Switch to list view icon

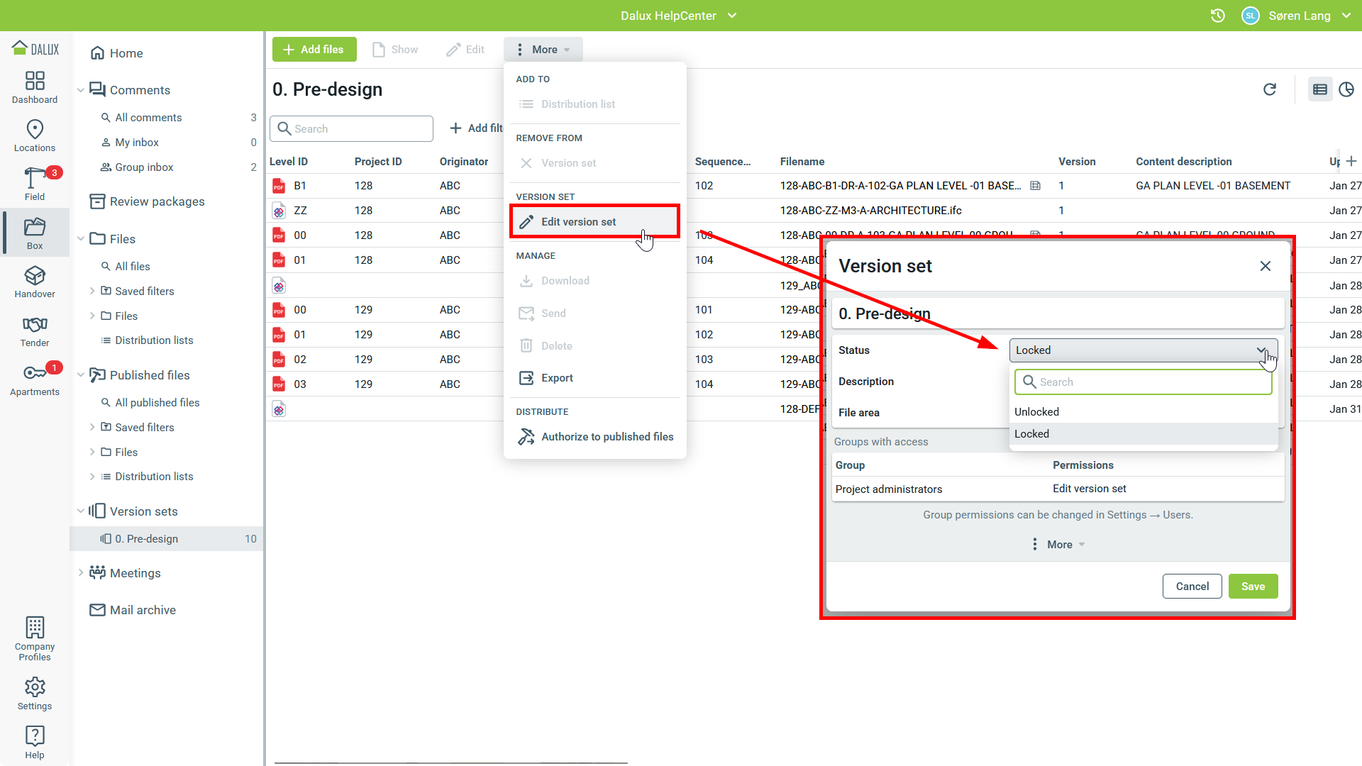(x=1320, y=89)
